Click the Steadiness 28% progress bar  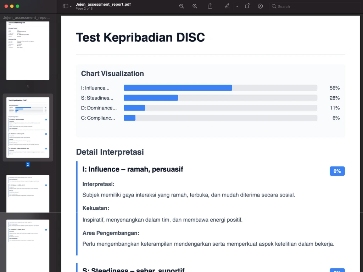(x=220, y=98)
